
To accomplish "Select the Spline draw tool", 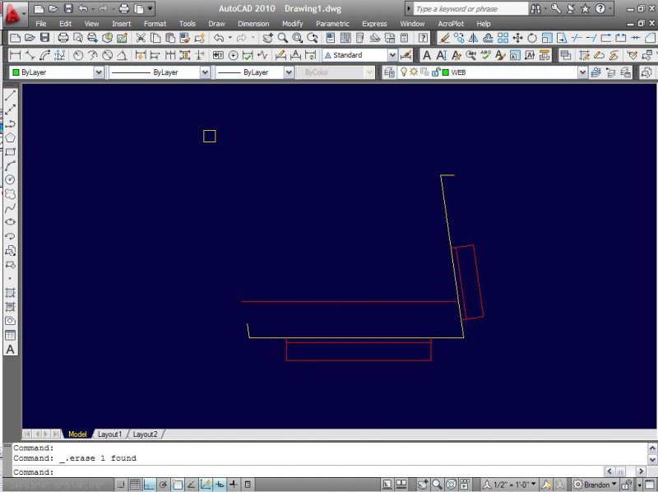I will [11, 208].
